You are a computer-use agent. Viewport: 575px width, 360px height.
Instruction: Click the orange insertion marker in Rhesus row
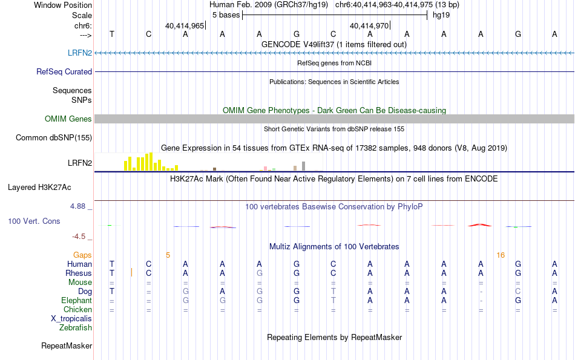[132, 272]
